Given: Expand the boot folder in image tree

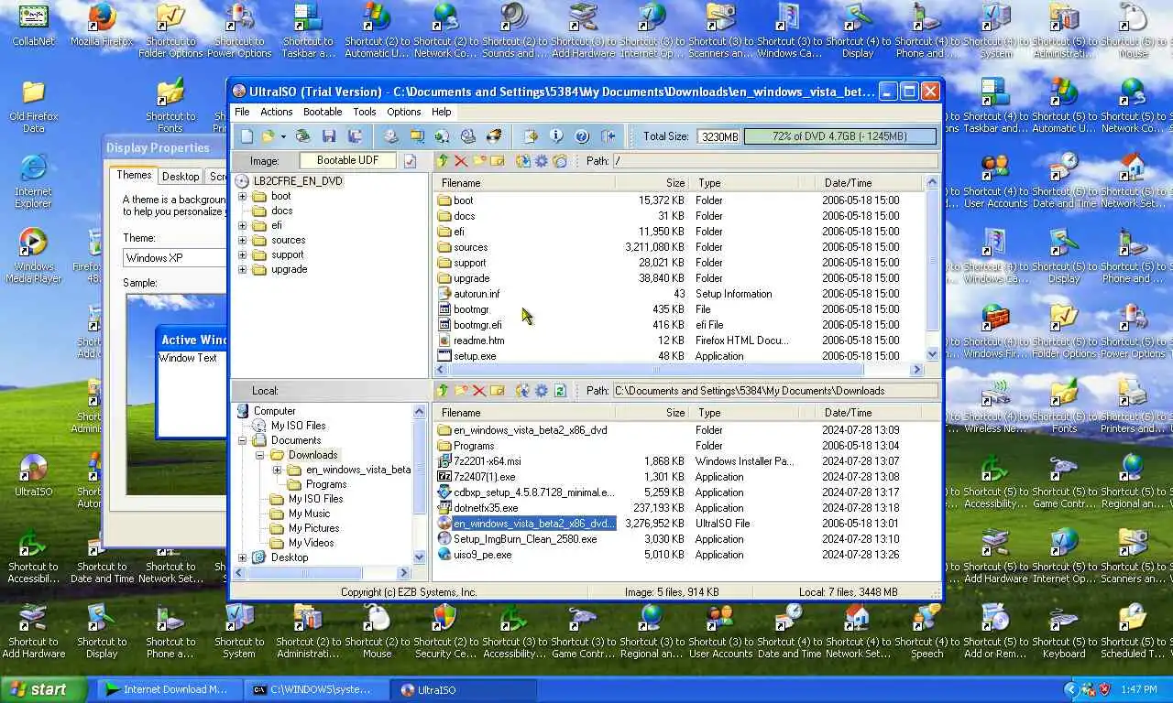Looking at the screenshot, I should [243, 196].
